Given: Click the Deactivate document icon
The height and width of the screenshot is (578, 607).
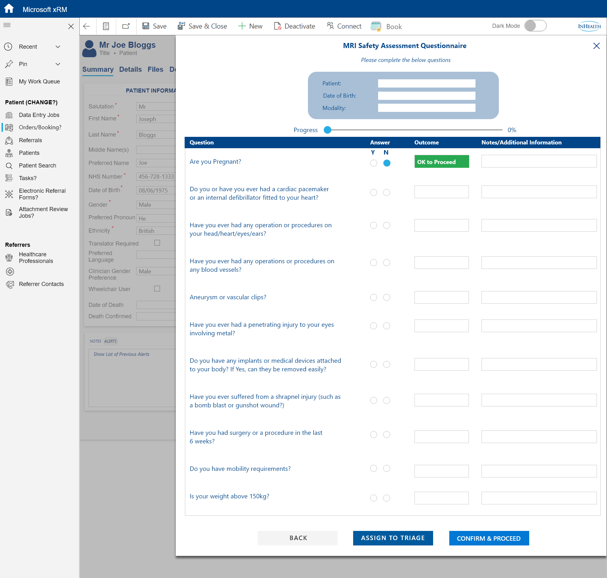Looking at the screenshot, I should pyautogui.click(x=277, y=26).
